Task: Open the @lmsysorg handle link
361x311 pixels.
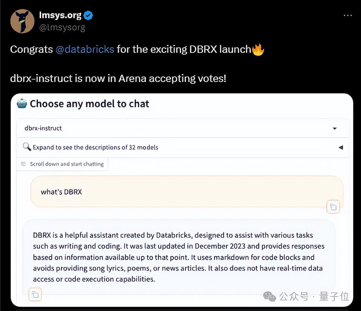Action: click(62, 27)
